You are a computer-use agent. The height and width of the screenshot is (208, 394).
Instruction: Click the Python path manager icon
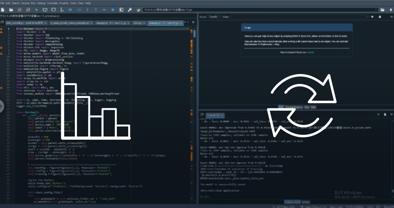click(138, 10)
